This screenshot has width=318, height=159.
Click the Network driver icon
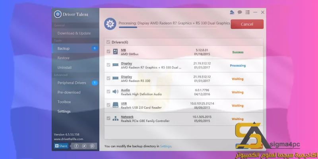(115, 118)
